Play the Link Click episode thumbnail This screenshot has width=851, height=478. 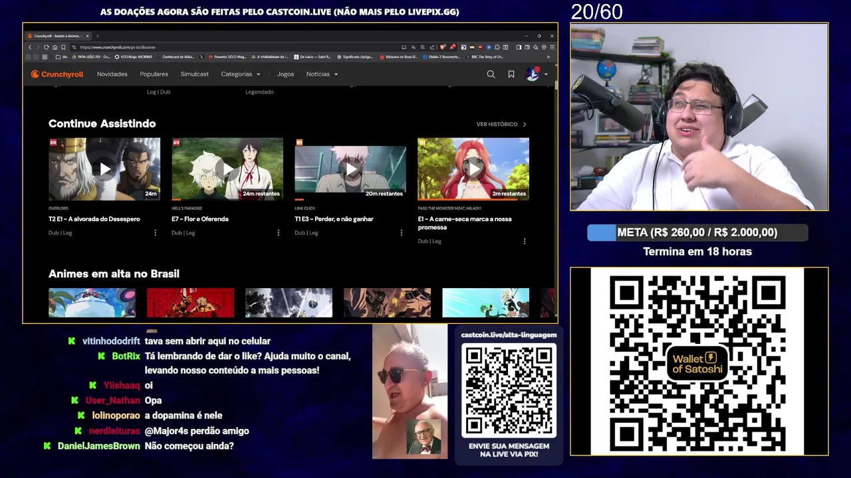click(350, 169)
